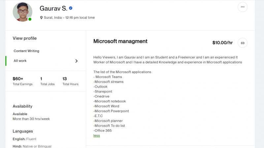264x148 pixels.
Task: Copy profile link with chain icon
Action: coord(243,43)
